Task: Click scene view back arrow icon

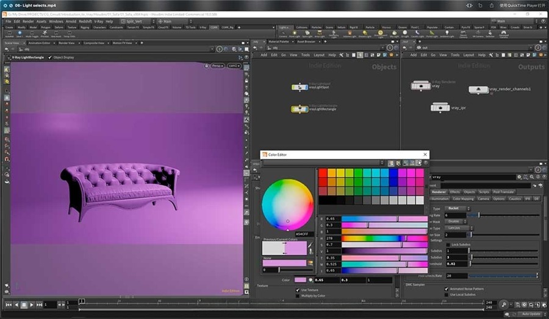Action: pyautogui.click(x=7, y=49)
